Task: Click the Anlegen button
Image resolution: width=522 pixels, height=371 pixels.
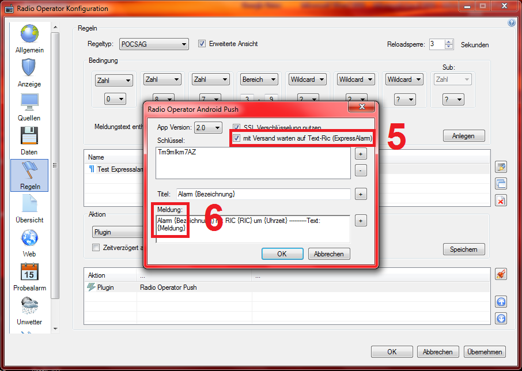Action: pos(464,136)
